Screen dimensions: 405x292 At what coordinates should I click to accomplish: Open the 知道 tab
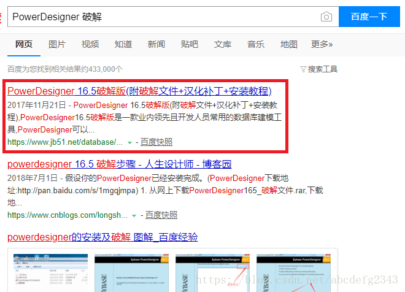coord(123,44)
